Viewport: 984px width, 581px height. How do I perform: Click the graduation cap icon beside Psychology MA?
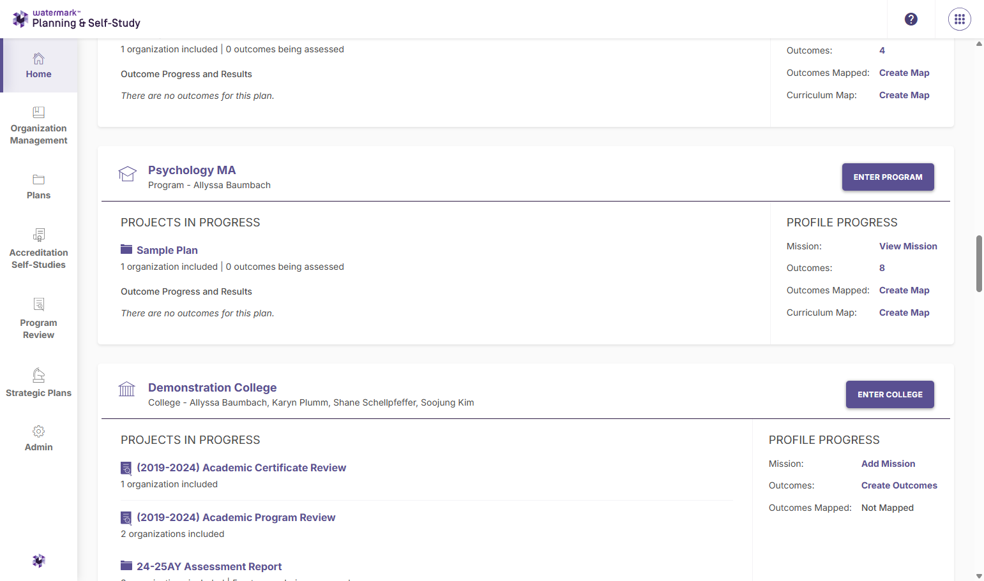click(x=128, y=173)
